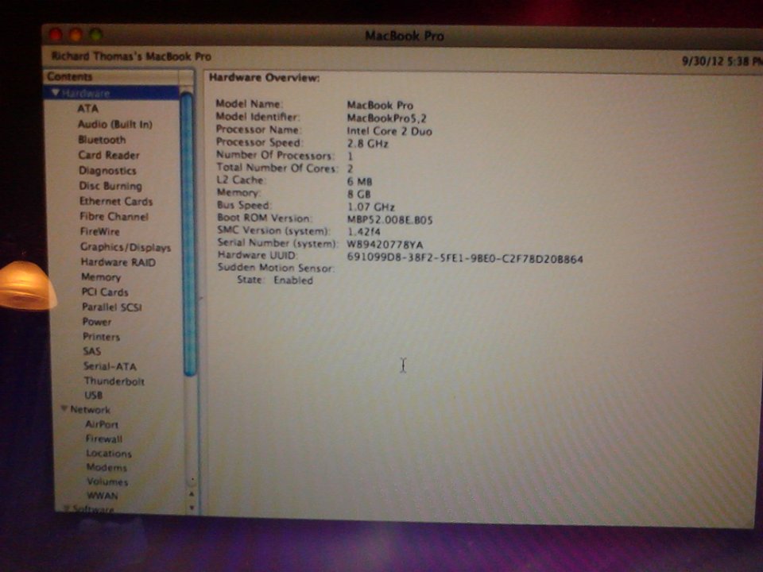Select Fibre Channel entry
Screen dimensions: 763x572
click(x=114, y=216)
